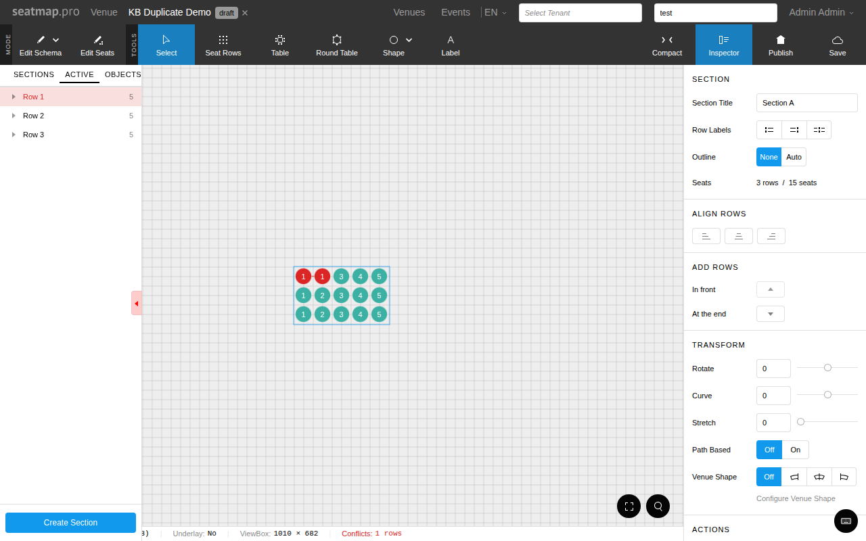866x541 pixels.
Task: Open the zoom search magnifier on canvas
Action: (x=658, y=506)
